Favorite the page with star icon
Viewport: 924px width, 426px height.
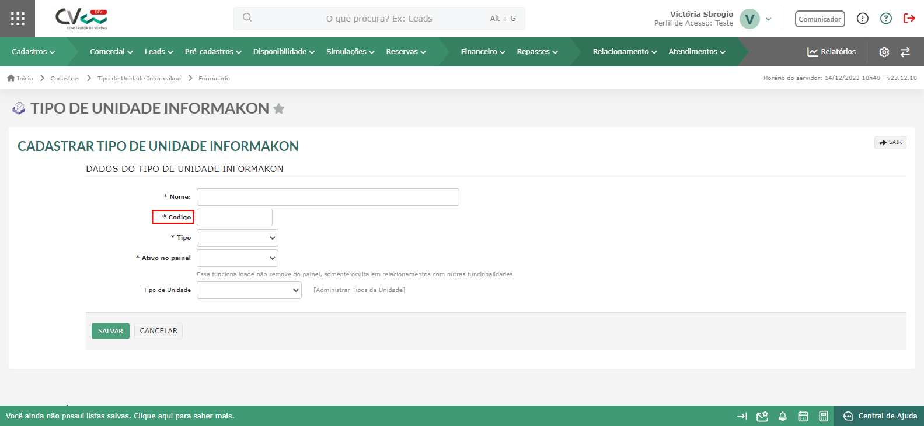tap(279, 108)
